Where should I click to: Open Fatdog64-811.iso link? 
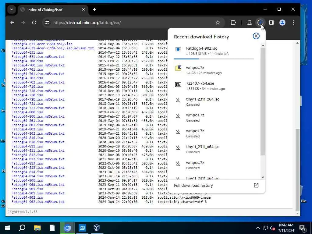(x=27, y=146)
